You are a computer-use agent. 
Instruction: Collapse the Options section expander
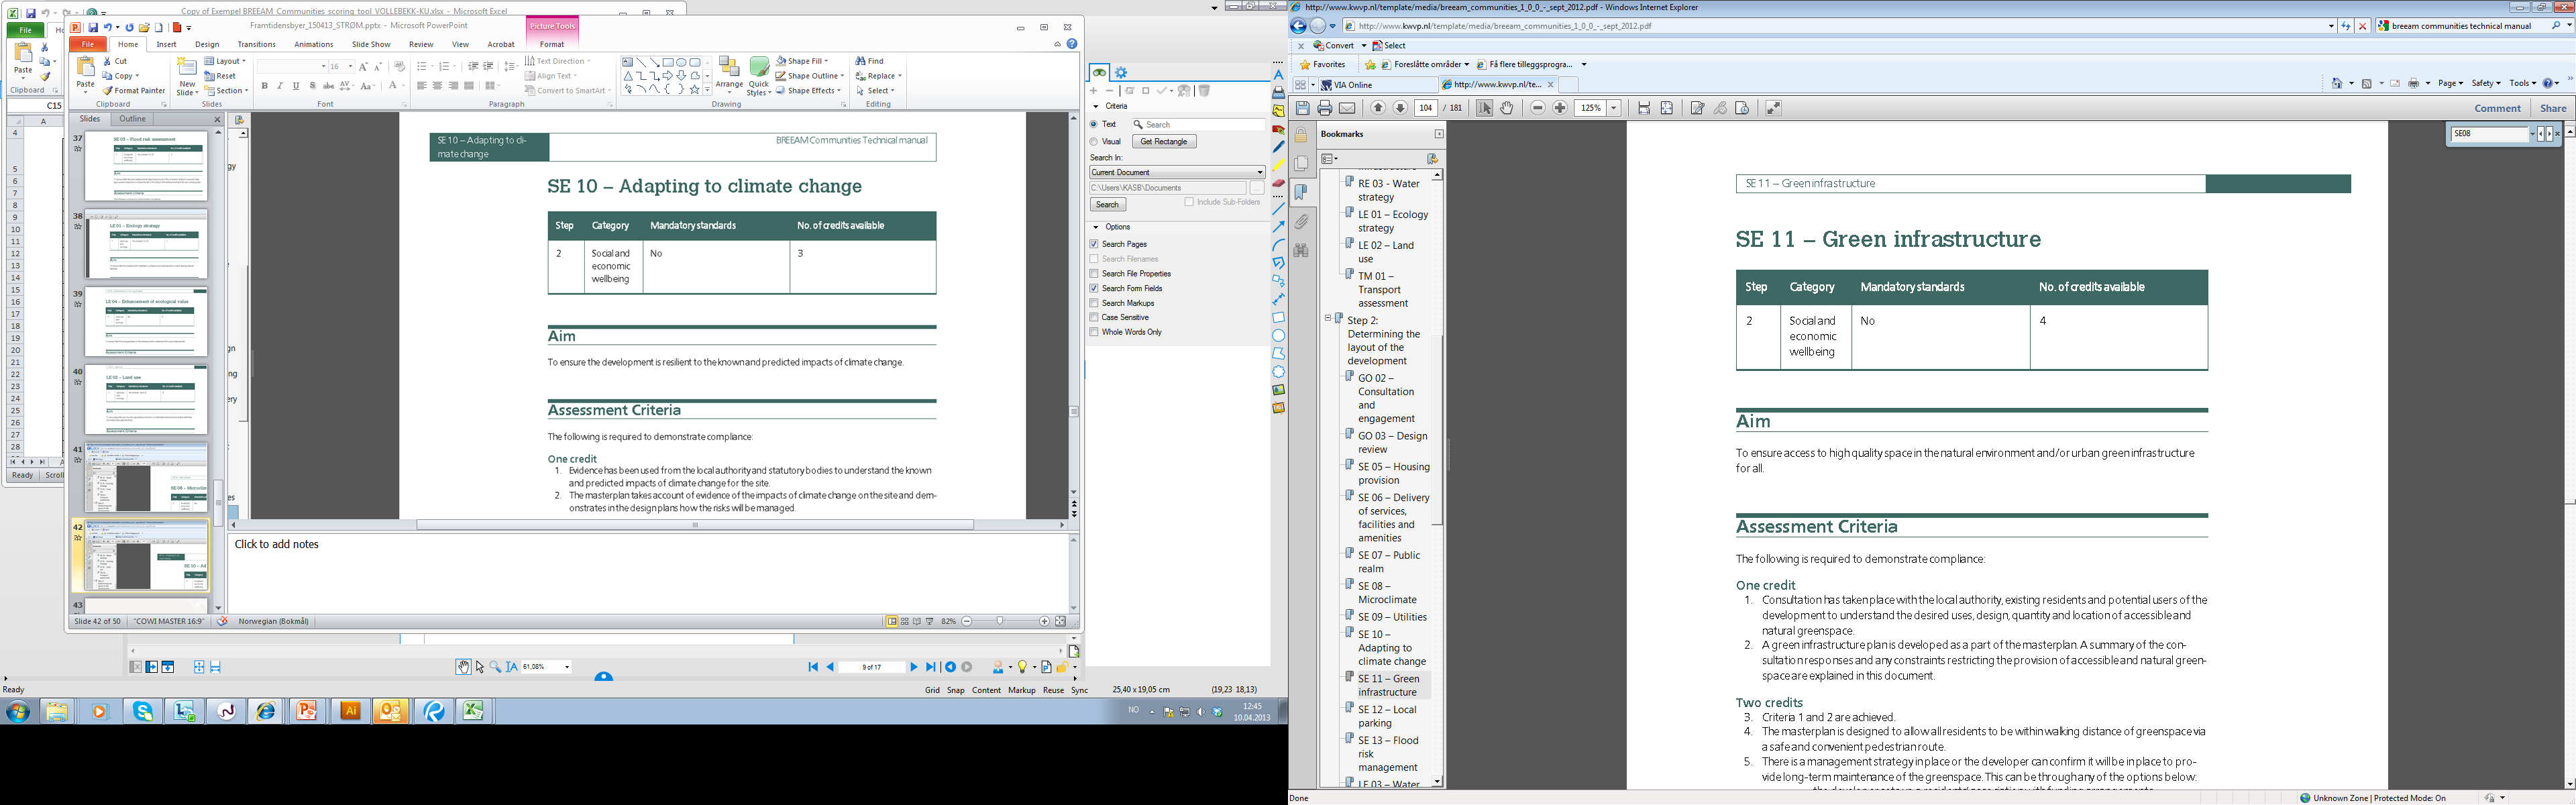[1096, 227]
